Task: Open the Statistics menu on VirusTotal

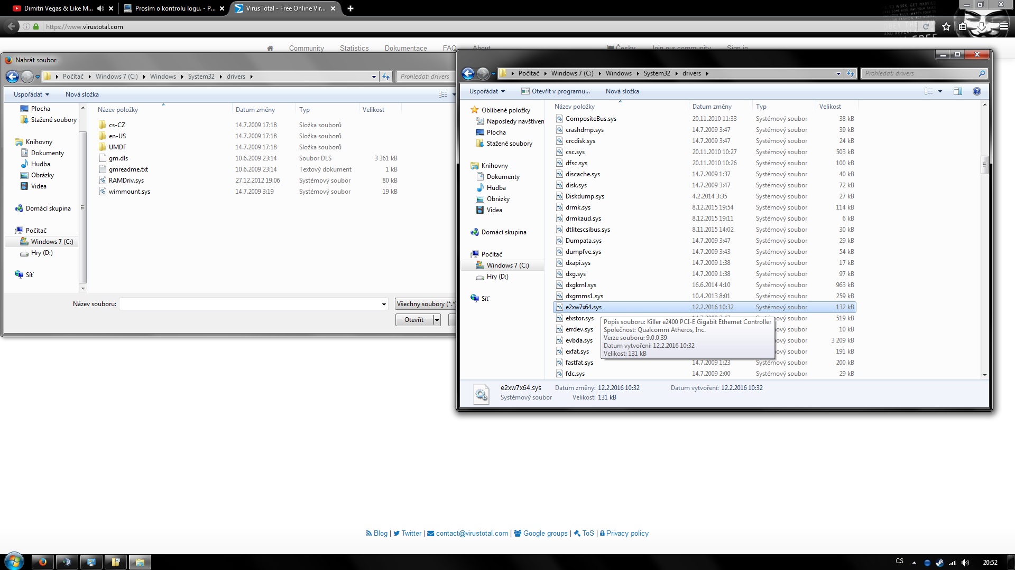Action: [354, 48]
